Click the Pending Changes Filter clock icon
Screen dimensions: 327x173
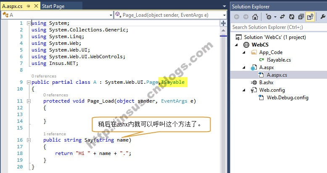[268, 17]
